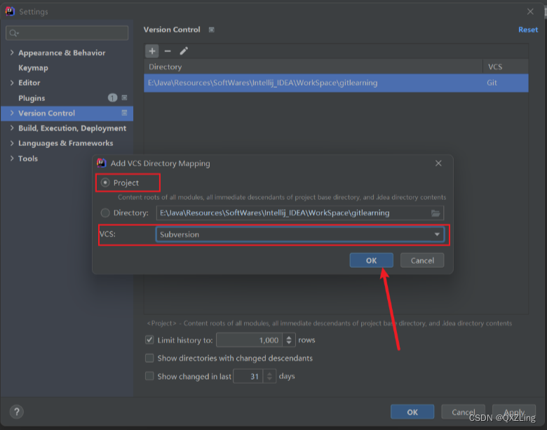Click the 31 days input field
This screenshot has width=547, height=430.
tap(248, 376)
